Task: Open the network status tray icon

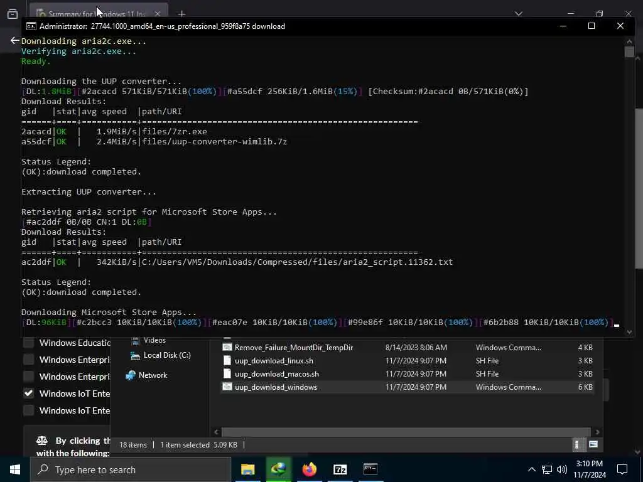Action: tap(547, 469)
